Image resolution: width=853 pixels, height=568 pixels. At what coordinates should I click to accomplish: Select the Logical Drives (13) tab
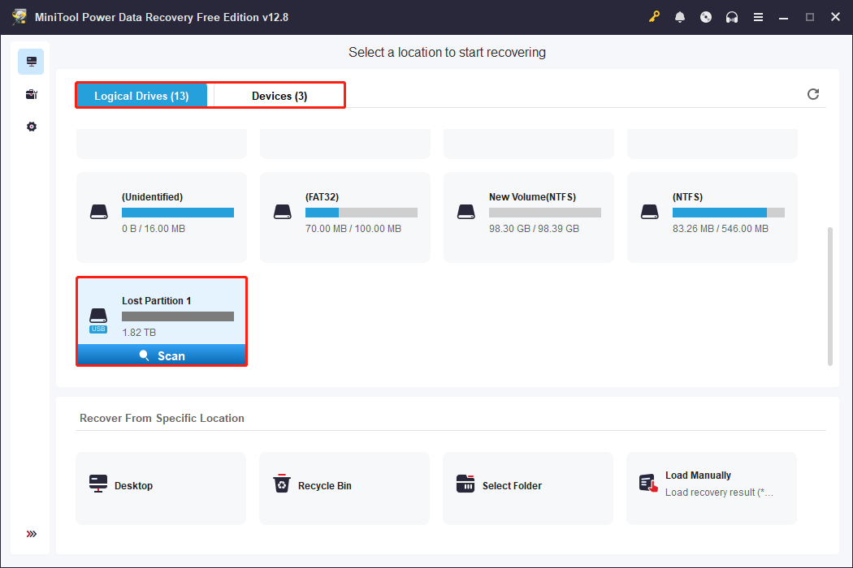[141, 96]
